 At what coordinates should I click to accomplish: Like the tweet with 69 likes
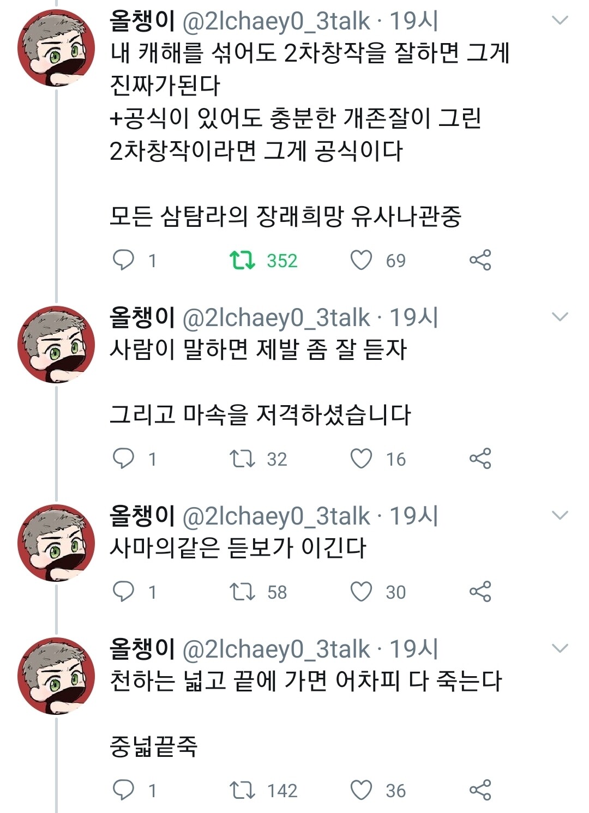click(x=361, y=260)
